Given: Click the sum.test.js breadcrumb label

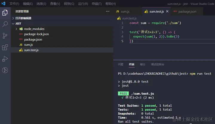Looking at the screenshot, I should coord(129,18).
